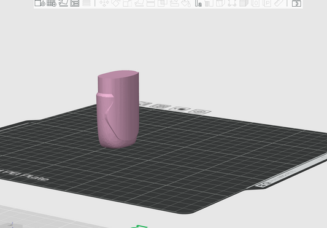The width and height of the screenshot is (327, 228).
Task: Open the Mesh boolean tool
Action: click(x=162, y=3)
